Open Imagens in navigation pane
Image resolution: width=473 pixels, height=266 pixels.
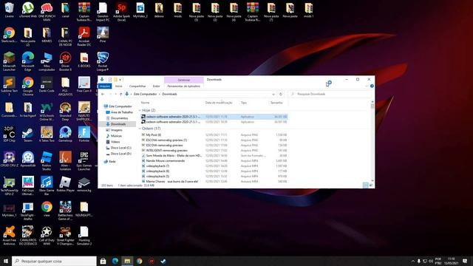114,130
